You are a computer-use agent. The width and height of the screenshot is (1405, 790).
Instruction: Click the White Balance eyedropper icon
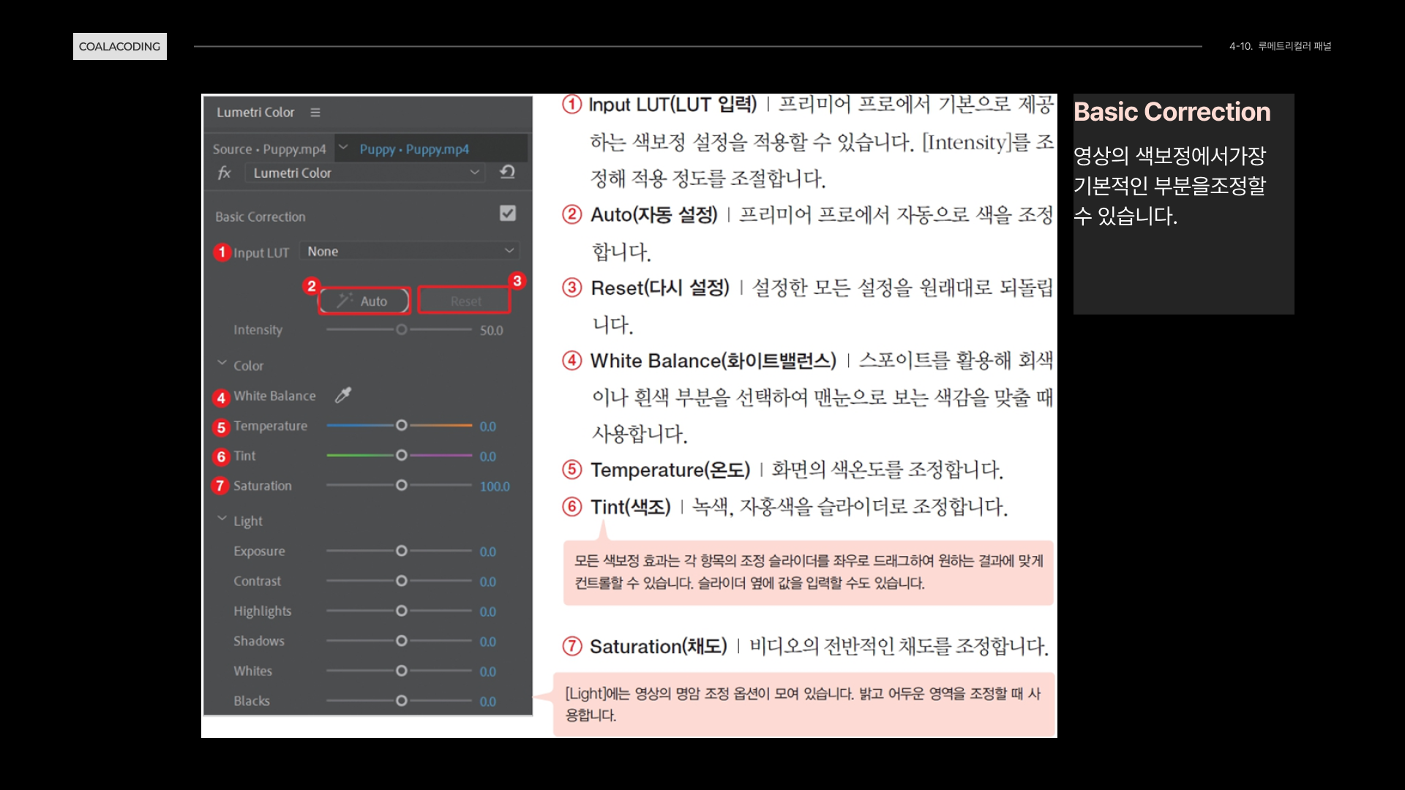[x=343, y=395]
